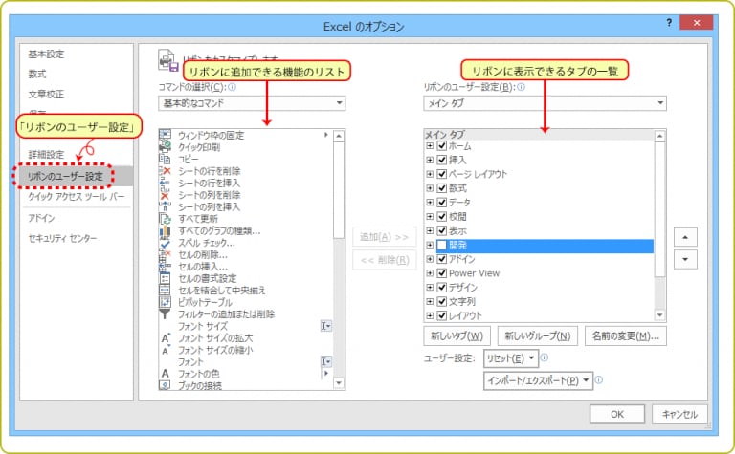This screenshot has height=454, width=735.
Task: Click the フィルター funnel icon
Action: click(165, 314)
